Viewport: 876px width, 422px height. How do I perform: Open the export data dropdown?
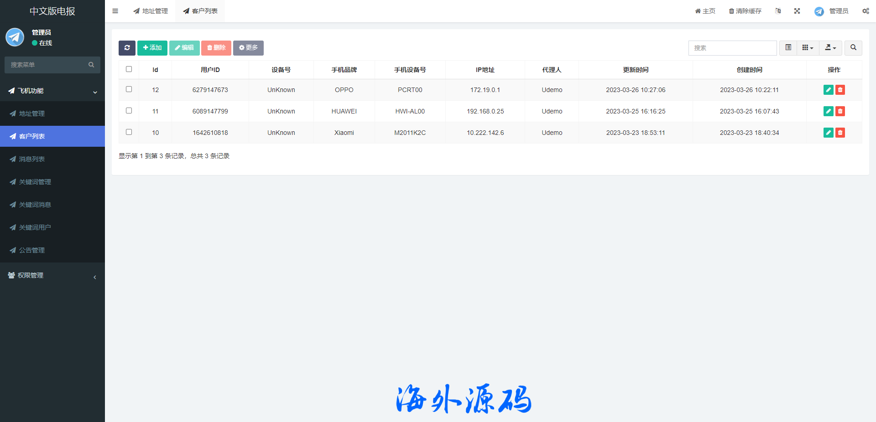[830, 48]
